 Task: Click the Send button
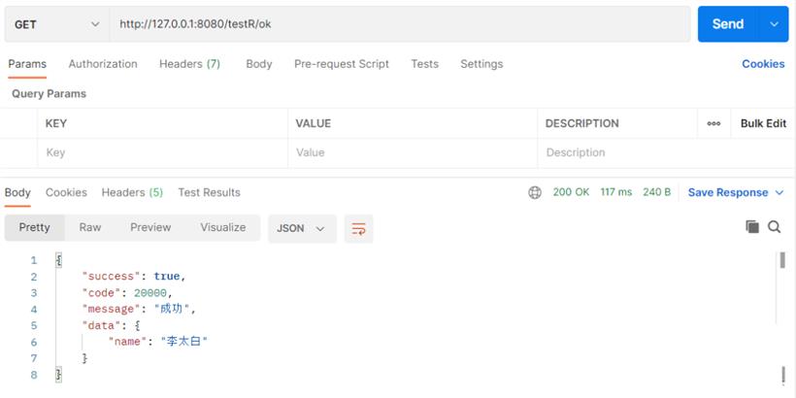728,24
